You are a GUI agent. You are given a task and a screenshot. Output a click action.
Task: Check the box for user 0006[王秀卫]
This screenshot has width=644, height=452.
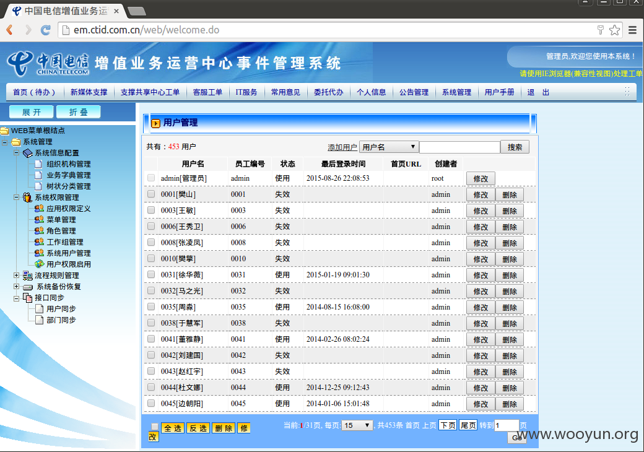click(151, 226)
